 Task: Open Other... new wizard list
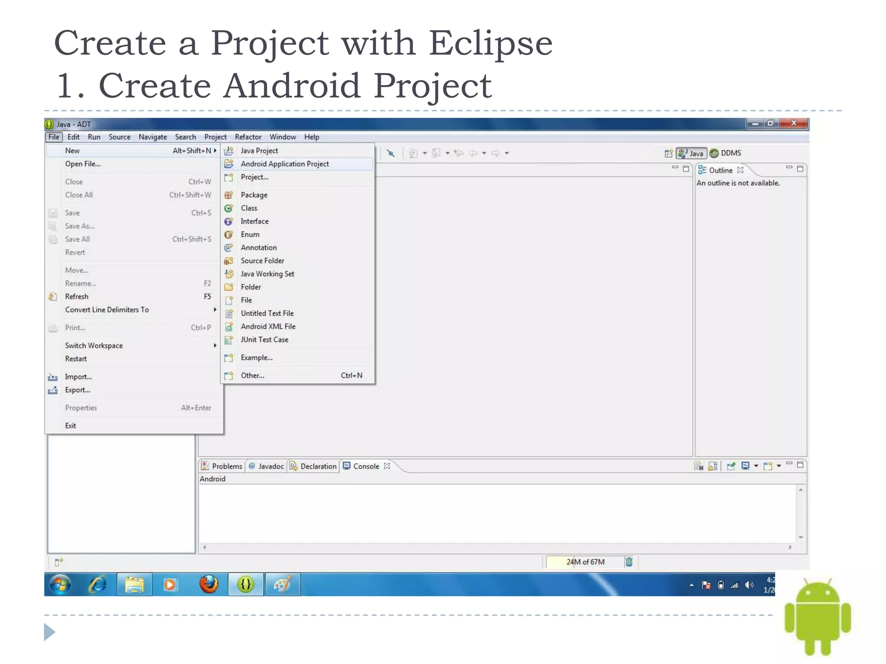pos(297,376)
